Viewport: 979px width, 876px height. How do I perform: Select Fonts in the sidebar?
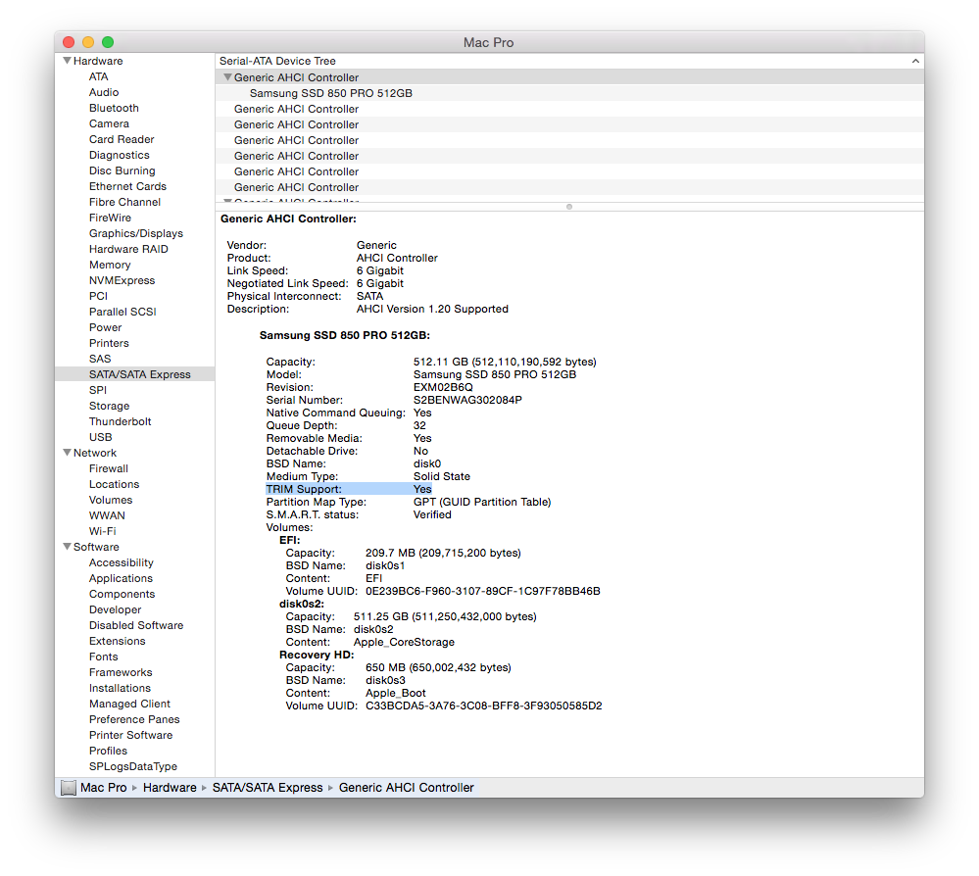(x=103, y=657)
